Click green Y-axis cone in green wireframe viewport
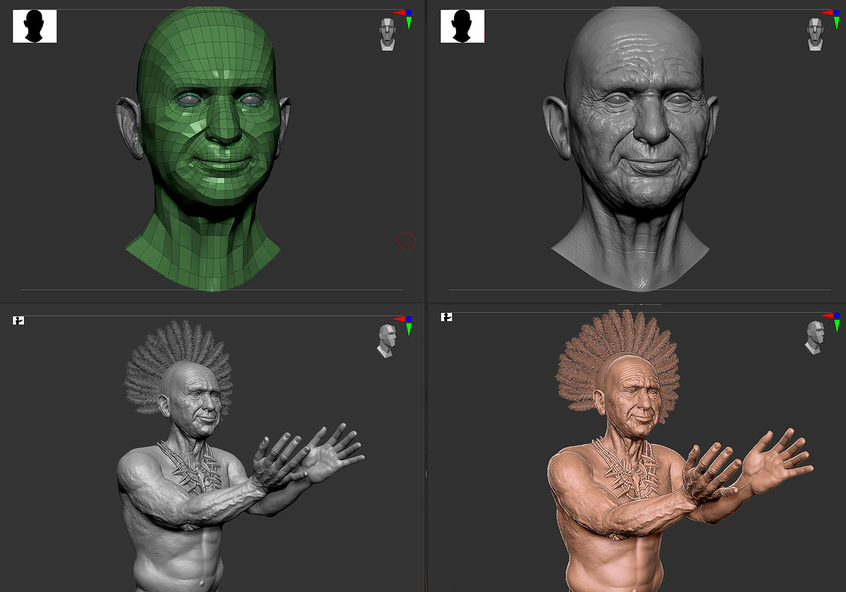 [x=409, y=23]
